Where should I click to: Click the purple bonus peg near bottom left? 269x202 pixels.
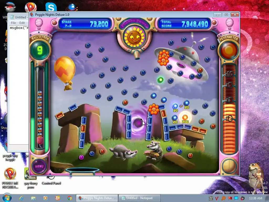tap(81, 157)
